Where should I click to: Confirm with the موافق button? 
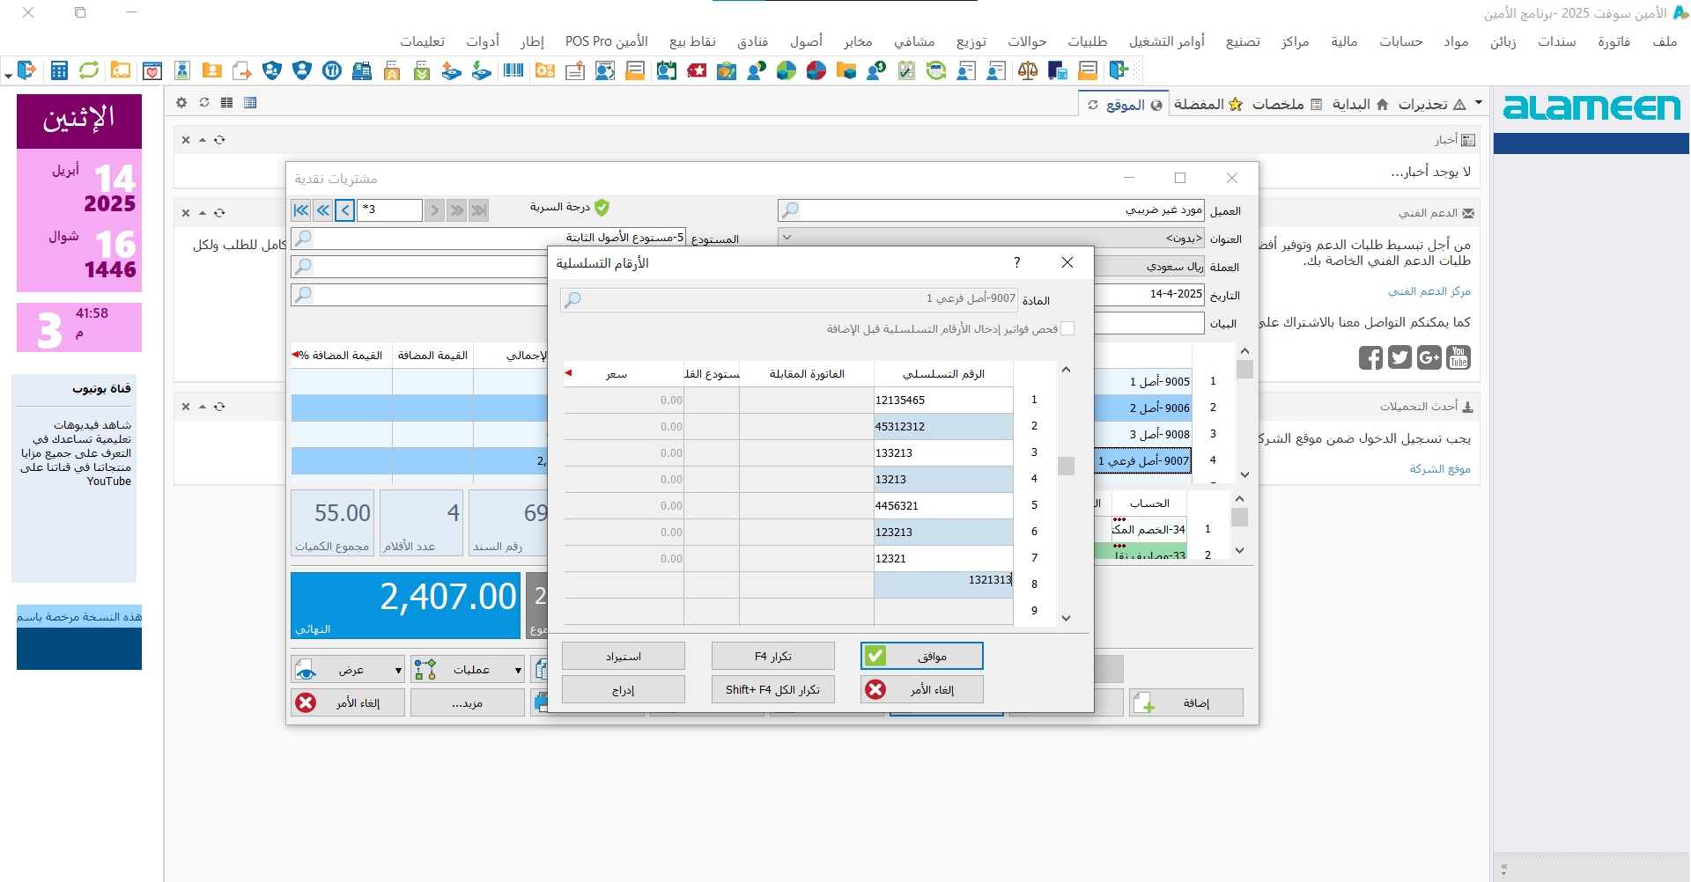921,656
